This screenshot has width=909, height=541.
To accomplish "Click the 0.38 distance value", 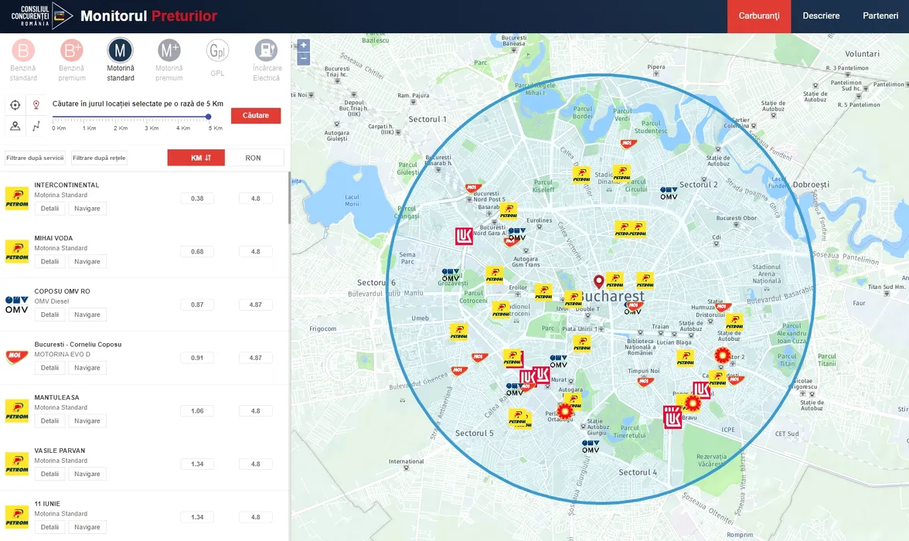I will coord(197,199).
